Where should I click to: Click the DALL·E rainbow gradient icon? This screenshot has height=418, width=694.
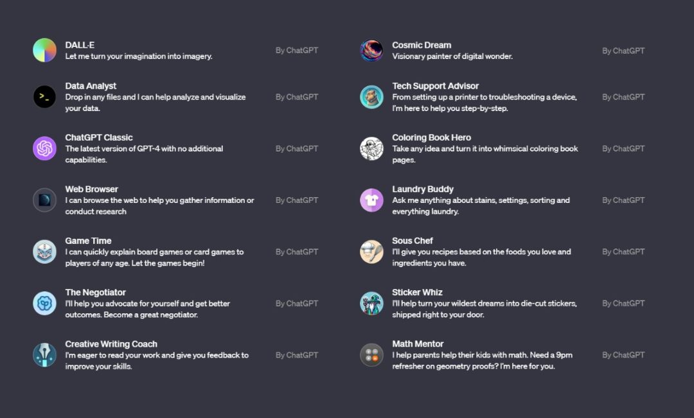45,50
